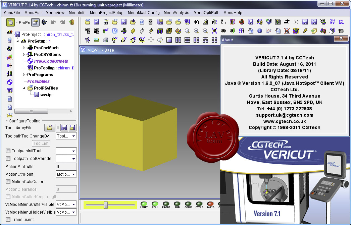Select ProGCodeOffsets in the project tree
351x225 pixels.
[51, 61]
